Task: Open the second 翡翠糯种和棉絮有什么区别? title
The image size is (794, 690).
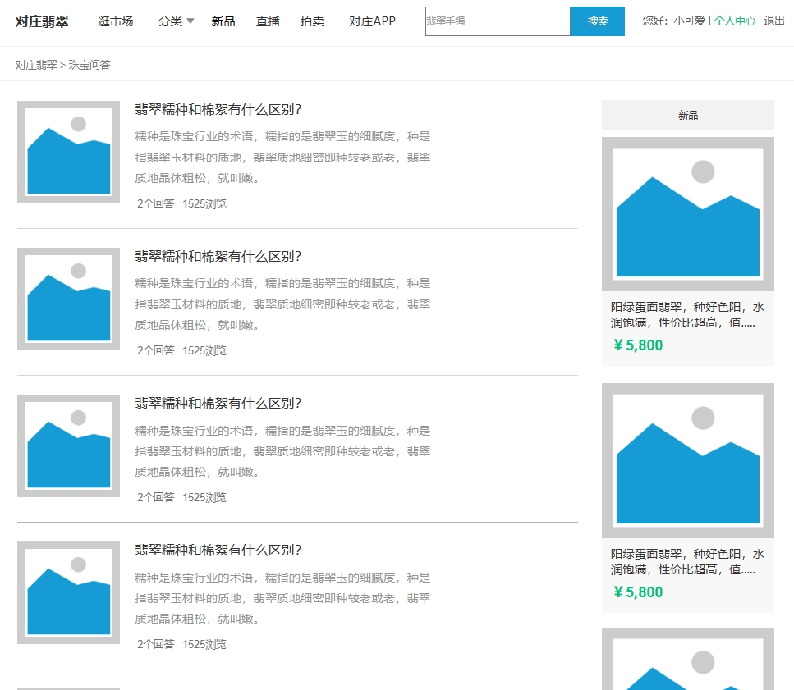Action: coord(218,257)
